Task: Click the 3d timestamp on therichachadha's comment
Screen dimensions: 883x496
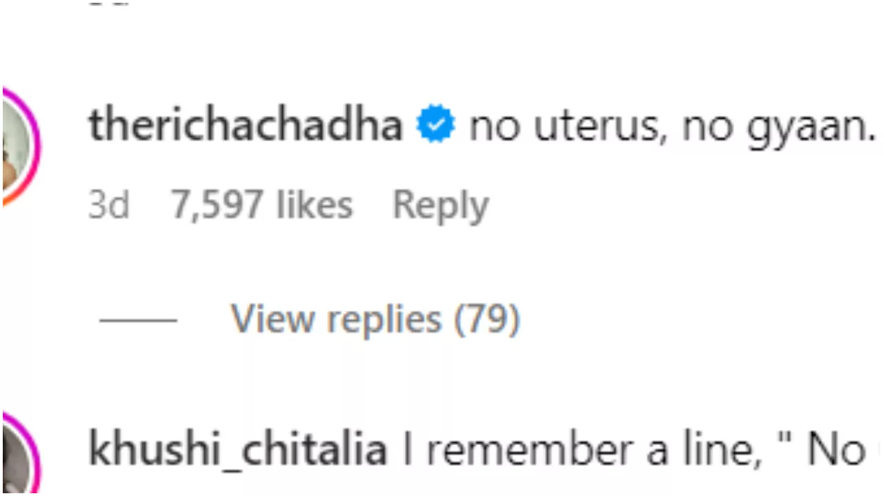Action: coord(109,204)
